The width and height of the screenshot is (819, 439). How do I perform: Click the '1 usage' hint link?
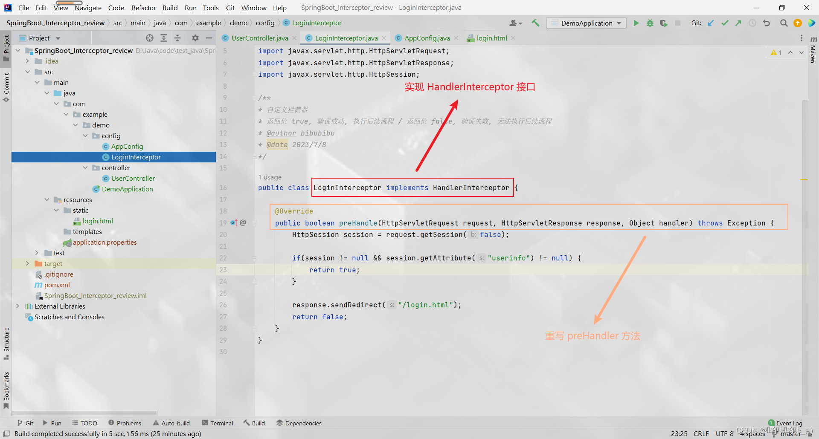tap(270, 177)
